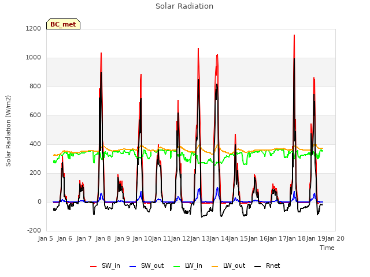Hide the LW_in series via legend

[x=187, y=265]
